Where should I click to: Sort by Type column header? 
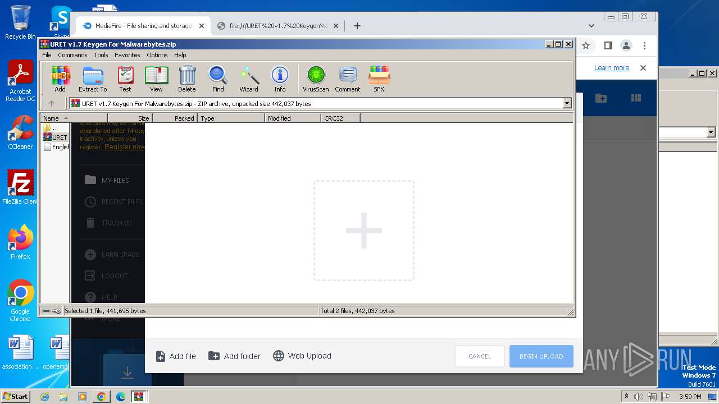231,118
